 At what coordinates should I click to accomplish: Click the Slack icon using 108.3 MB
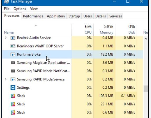click(x=13, y=96)
